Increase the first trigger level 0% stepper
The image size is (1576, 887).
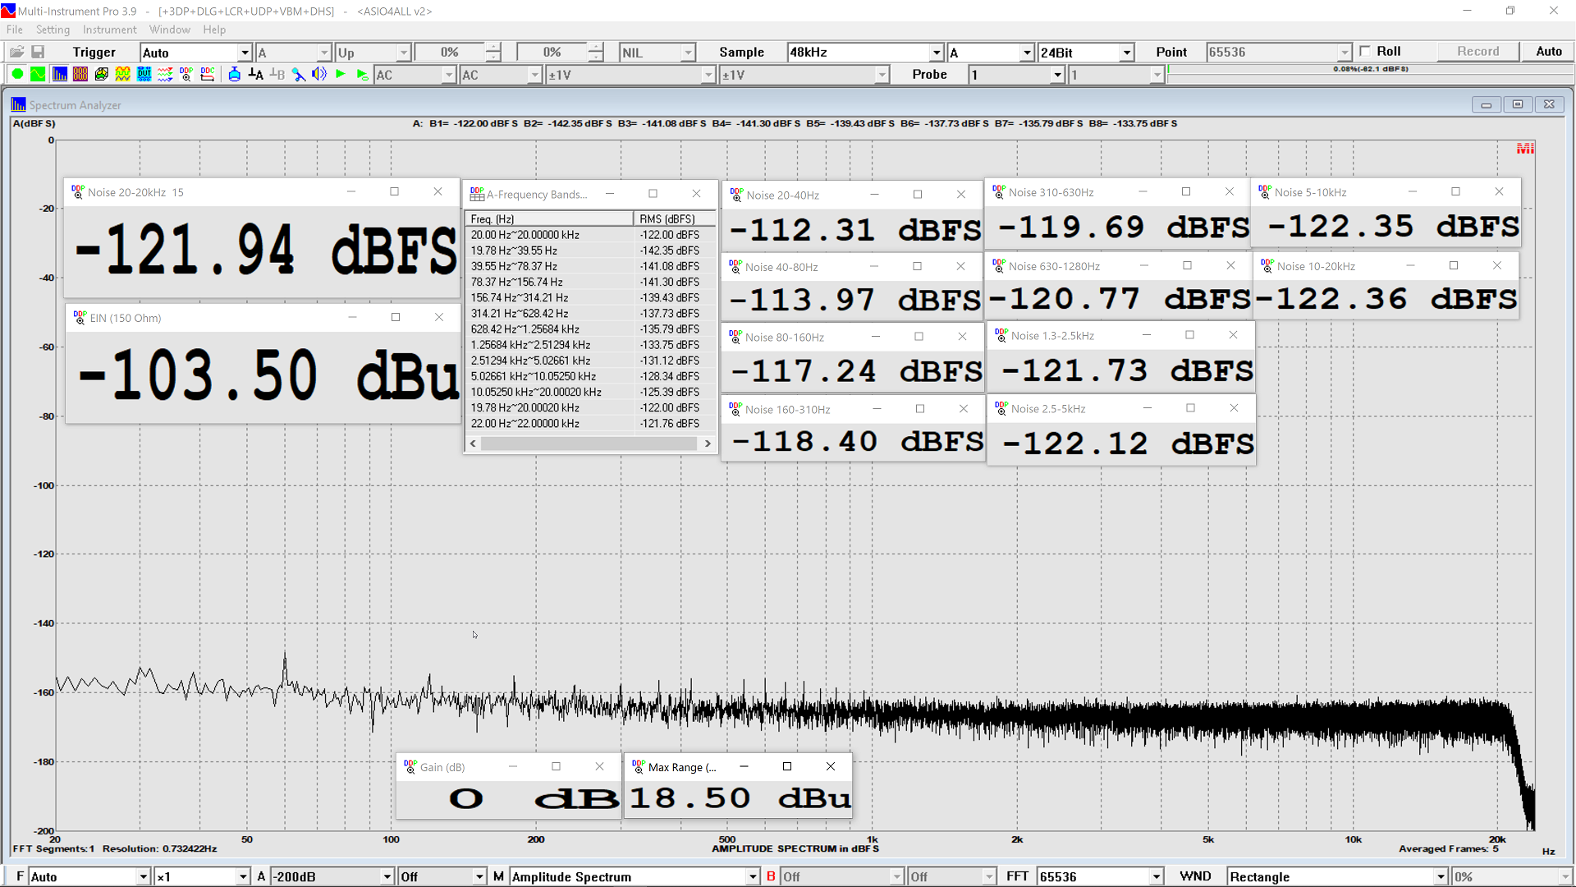(x=492, y=48)
